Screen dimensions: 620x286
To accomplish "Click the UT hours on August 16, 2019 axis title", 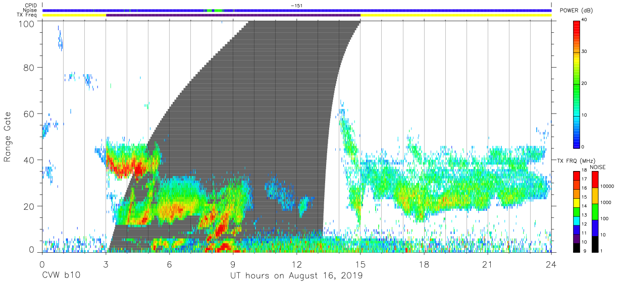I will pyautogui.click(x=297, y=276).
